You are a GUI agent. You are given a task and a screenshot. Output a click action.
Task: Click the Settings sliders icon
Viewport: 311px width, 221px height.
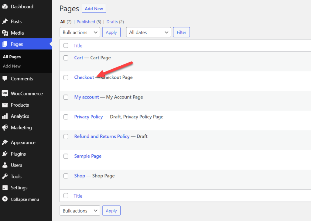coord(5,188)
